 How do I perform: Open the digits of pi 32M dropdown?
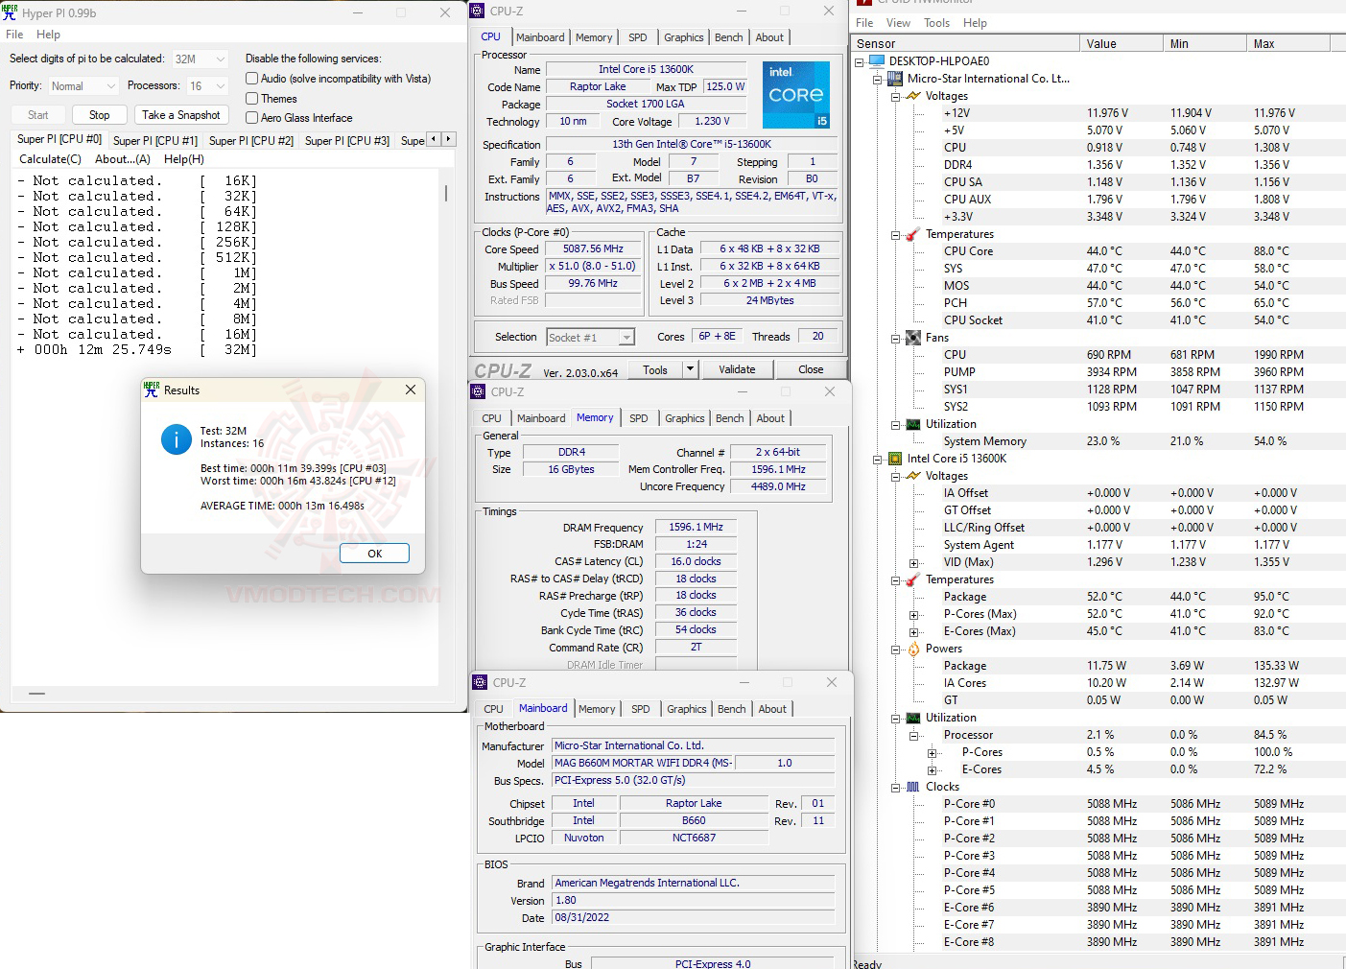point(201,59)
